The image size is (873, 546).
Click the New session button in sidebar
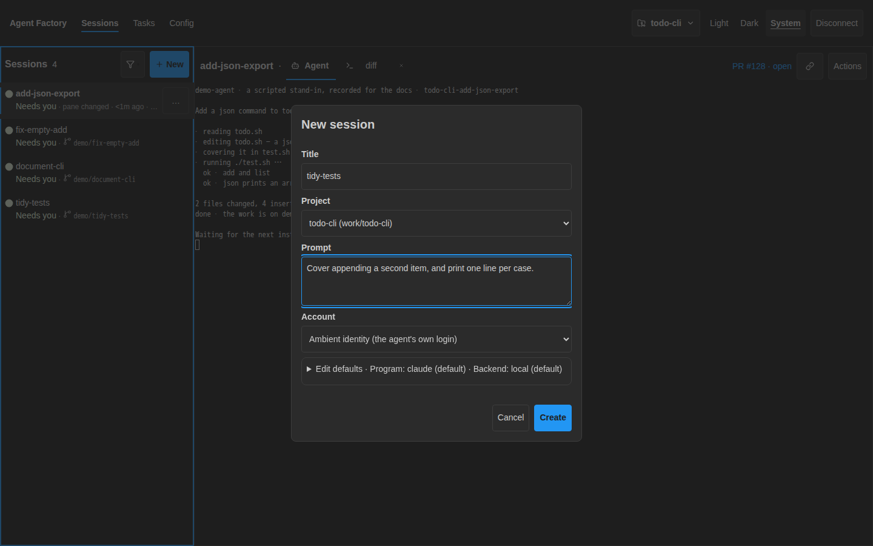coord(169,64)
